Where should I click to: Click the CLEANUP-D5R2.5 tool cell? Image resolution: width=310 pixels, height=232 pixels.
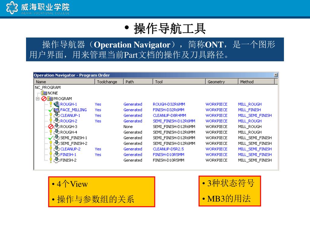coord(168,149)
